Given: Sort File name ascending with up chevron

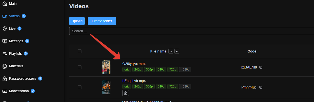Looking at the screenshot, I should click(x=171, y=51).
